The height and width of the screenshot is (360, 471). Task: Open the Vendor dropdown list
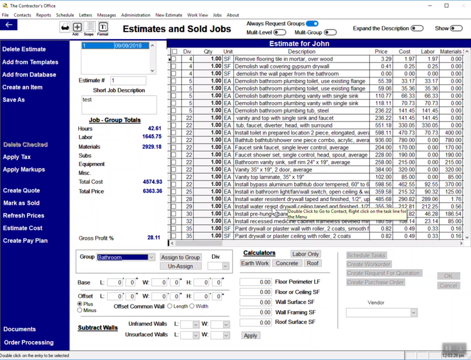coord(414,313)
